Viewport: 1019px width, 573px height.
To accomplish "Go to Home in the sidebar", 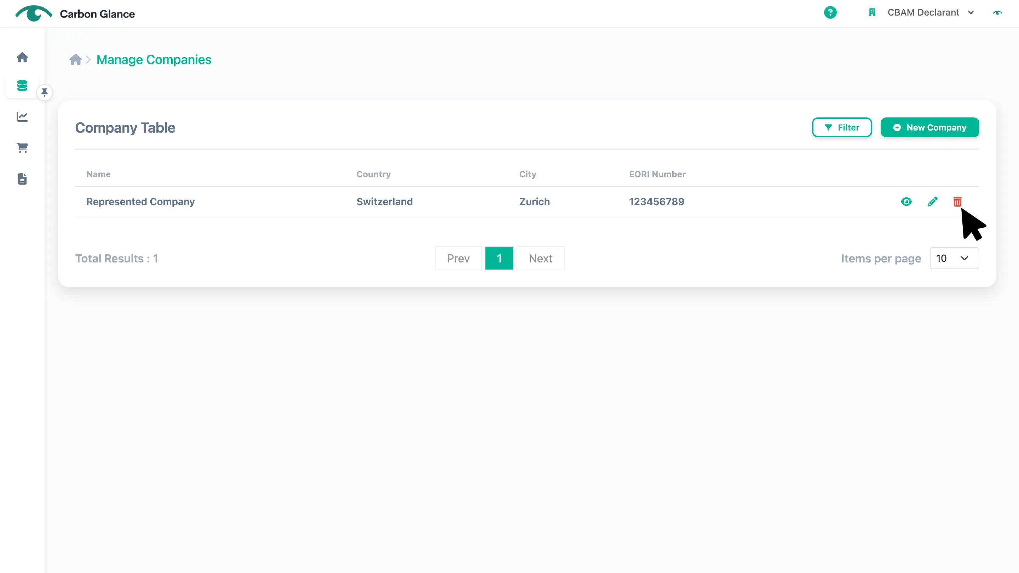I will pyautogui.click(x=22, y=57).
